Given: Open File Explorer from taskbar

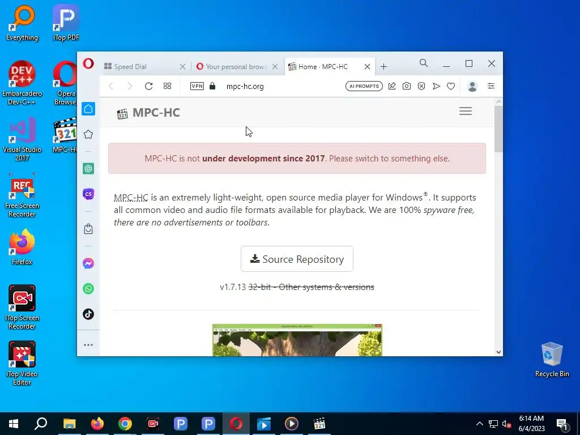Looking at the screenshot, I should (x=69, y=424).
